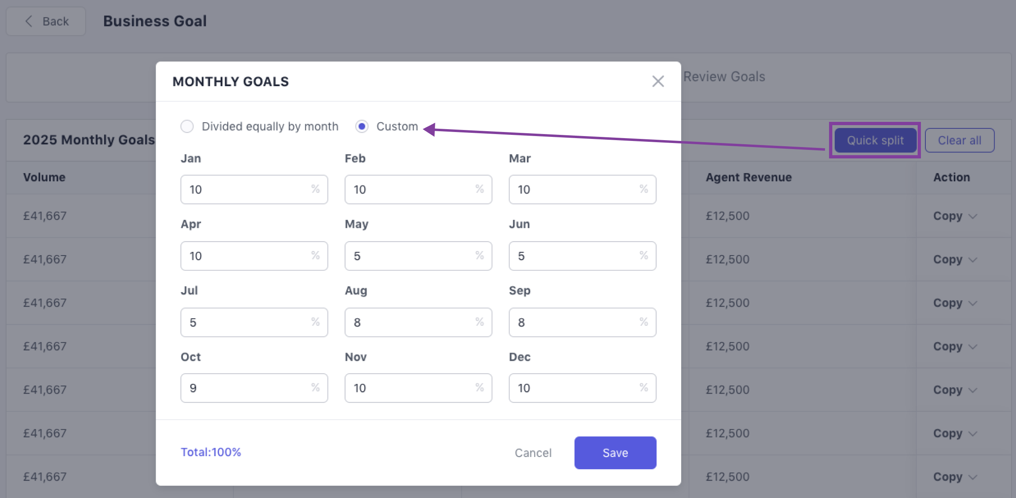Click the Sep percentage field
Screen dimensions: 1016x498
[576, 322]
